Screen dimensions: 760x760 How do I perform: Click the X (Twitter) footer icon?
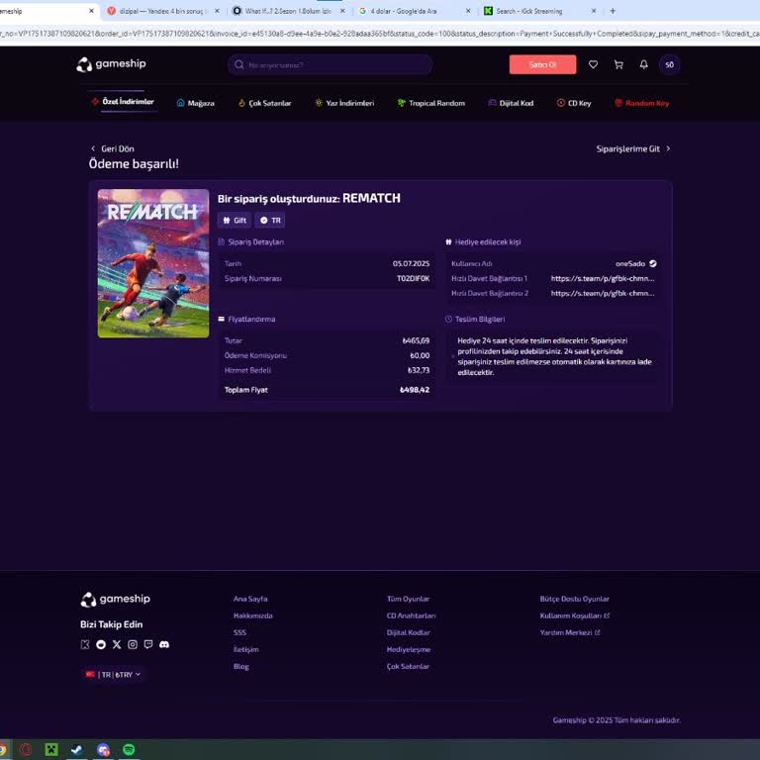pyautogui.click(x=117, y=644)
